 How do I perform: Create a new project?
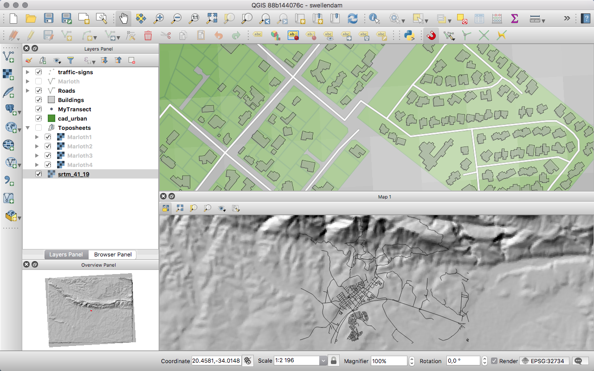tap(13, 19)
